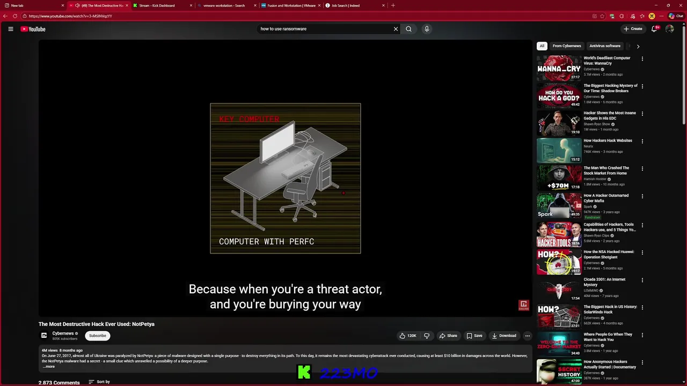The width and height of the screenshot is (687, 386).
Task: Open options for WannaCry video
Action: pos(642,58)
